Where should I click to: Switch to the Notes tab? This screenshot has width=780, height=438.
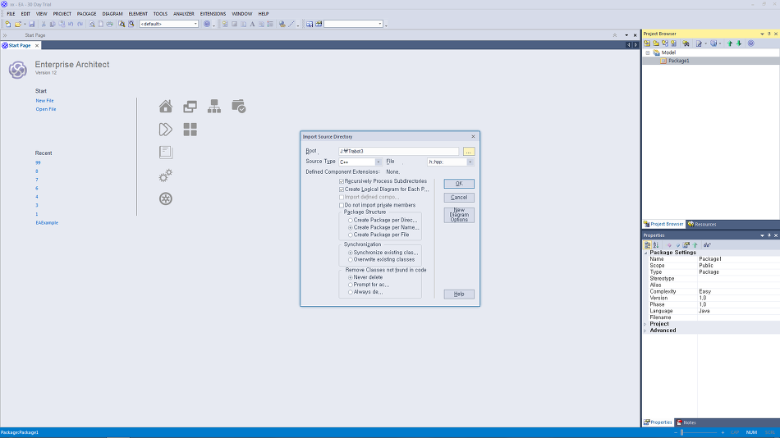pos(686,422)
